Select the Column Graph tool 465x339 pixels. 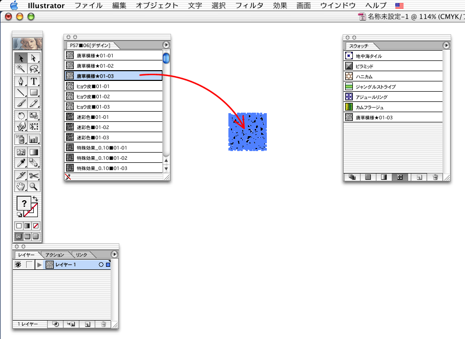(34, 139)
